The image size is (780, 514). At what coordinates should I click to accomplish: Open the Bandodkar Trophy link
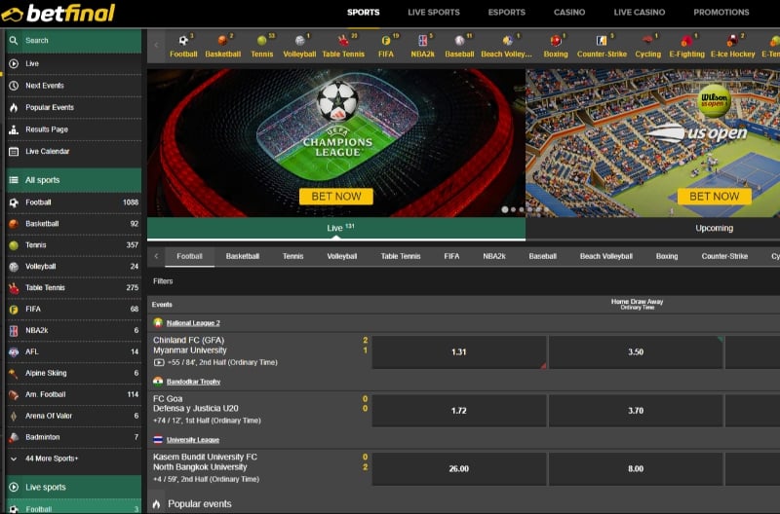193,382
